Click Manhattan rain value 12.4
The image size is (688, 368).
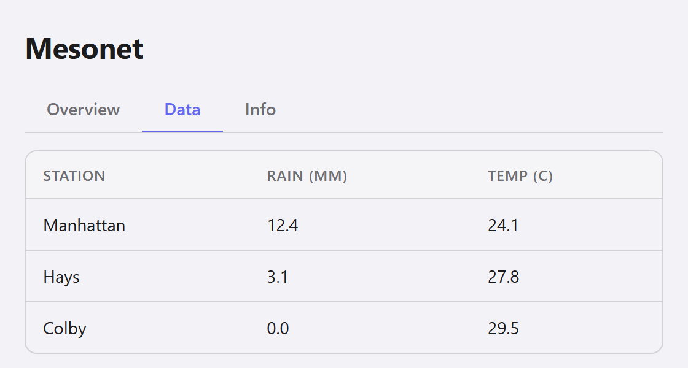tap(283, 226)
